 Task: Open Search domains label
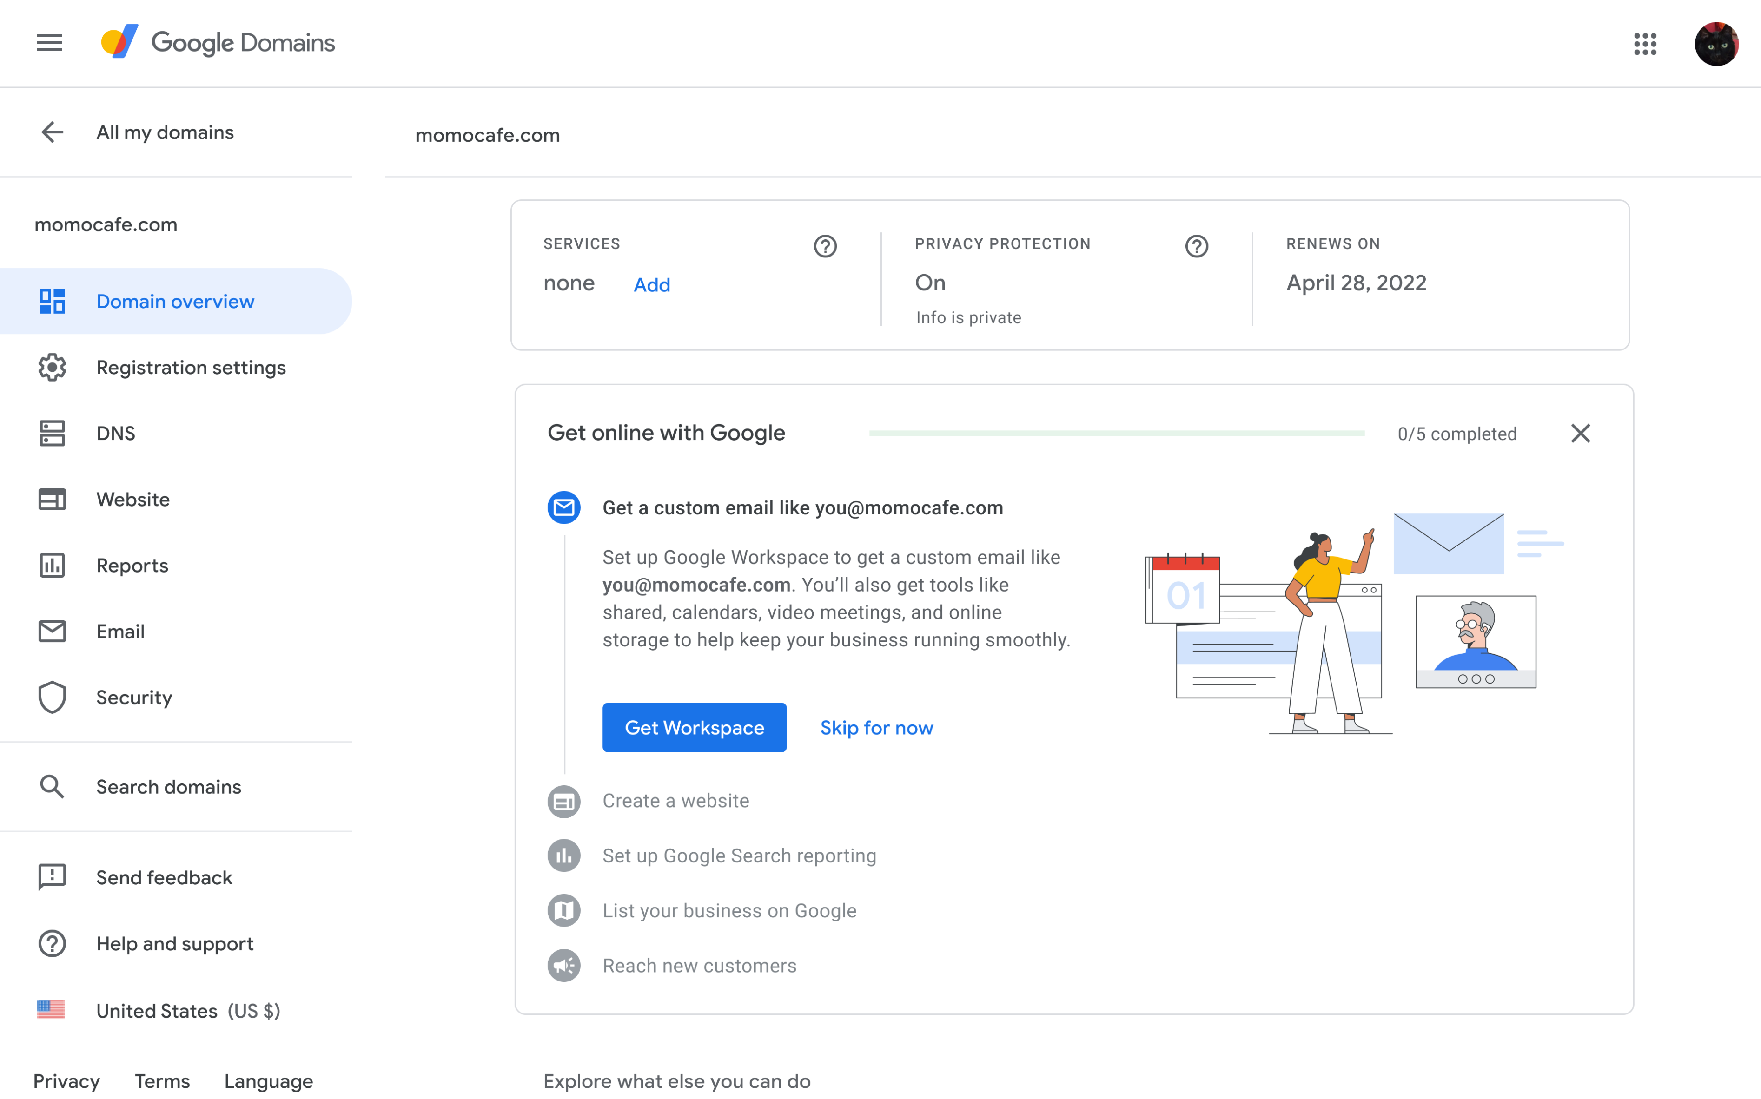click(x=169, y=786)
